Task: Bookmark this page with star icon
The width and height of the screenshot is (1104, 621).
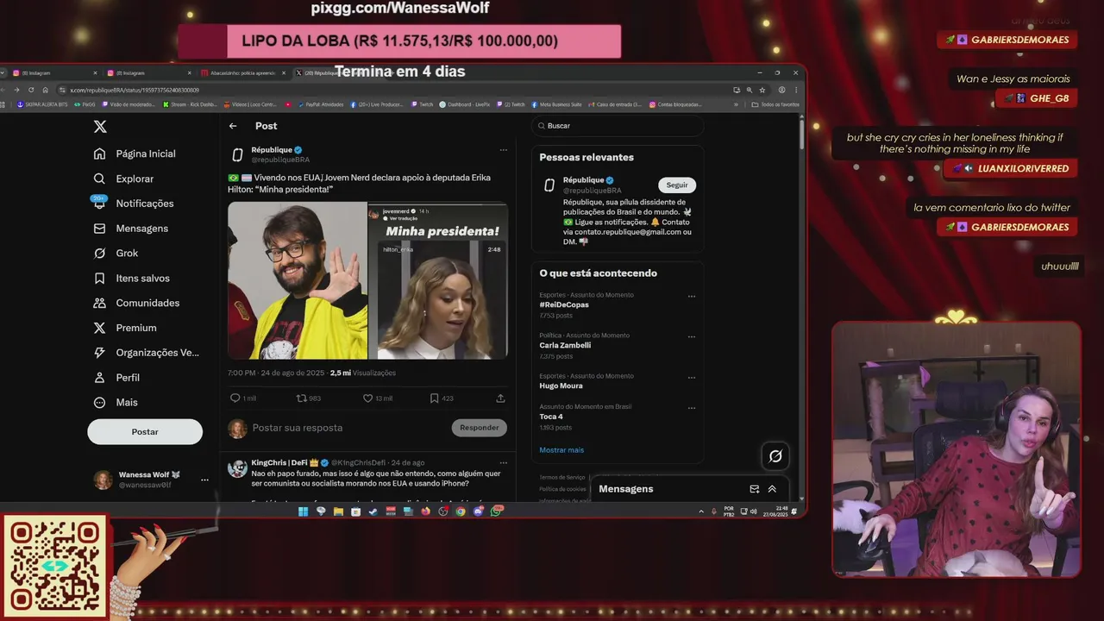Action: [762, 90]
